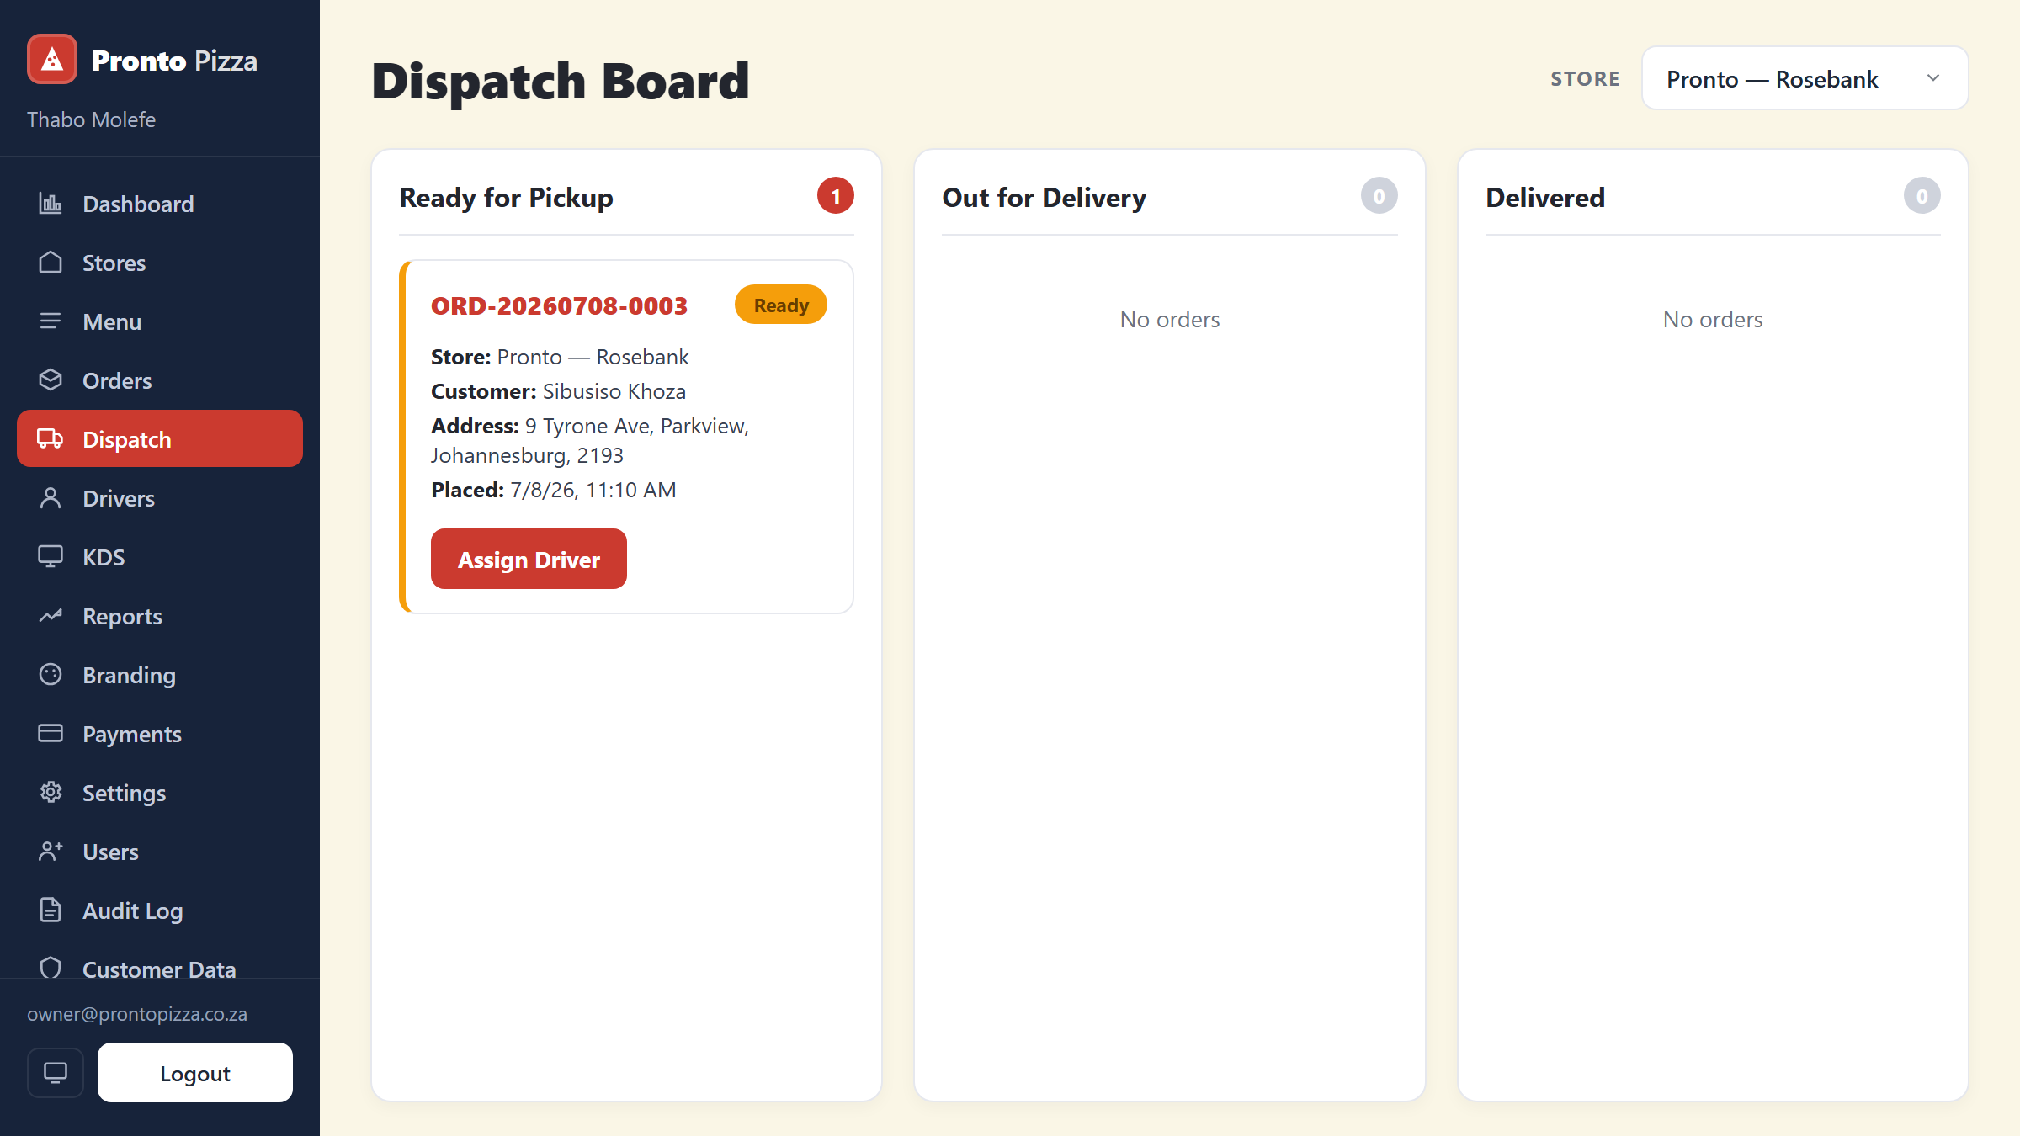Click the placed time 7/8/26, 11:10 AM
Screen dimensions: 2020x1136
[593, 490]
